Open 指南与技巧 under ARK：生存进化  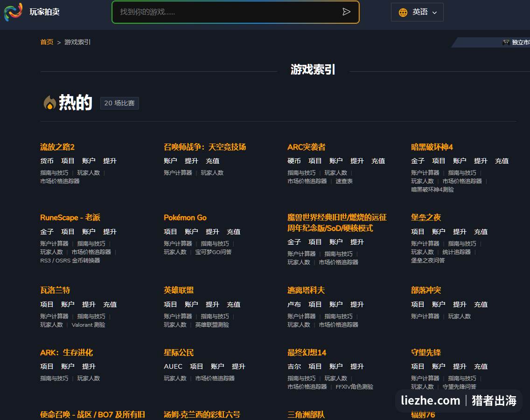pyautogui.click(x=54, y=379)
